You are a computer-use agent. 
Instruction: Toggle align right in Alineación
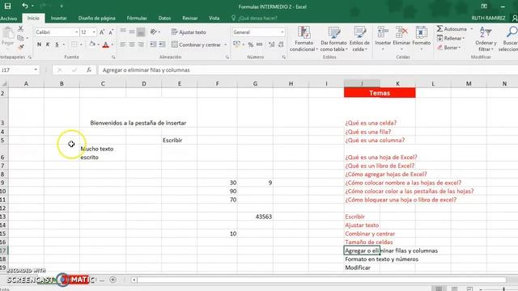pos(141,44)
